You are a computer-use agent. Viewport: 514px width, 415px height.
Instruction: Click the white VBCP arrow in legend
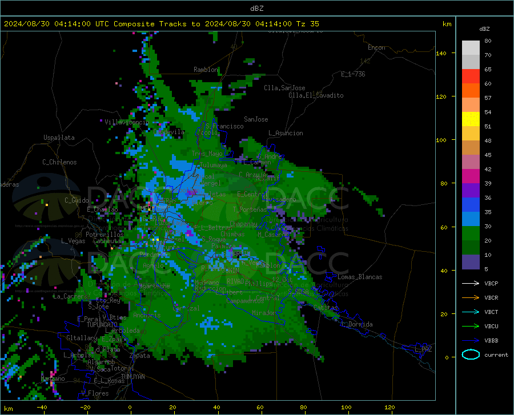pyautogui.click(x=471, y=283)
